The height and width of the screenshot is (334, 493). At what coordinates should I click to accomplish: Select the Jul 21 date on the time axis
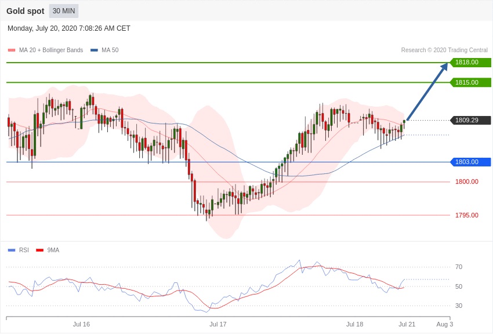407,324
